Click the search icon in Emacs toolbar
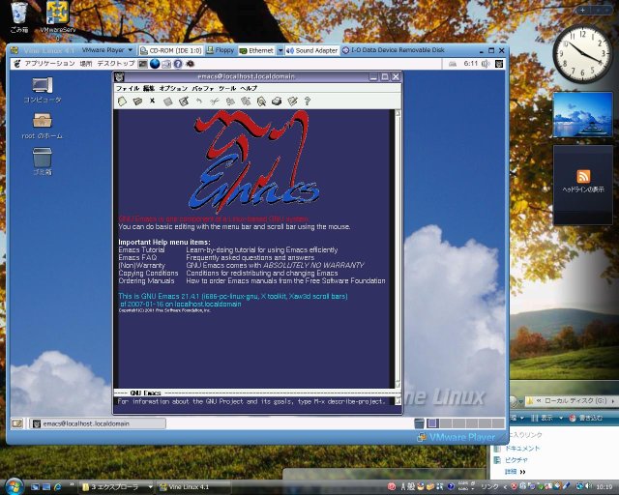 [x=261, y=101]
